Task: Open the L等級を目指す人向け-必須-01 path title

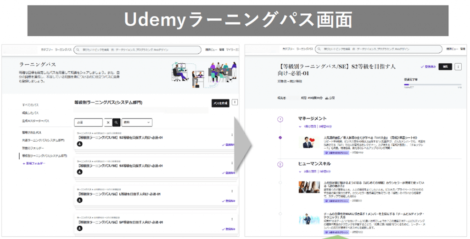Action: tap(119, 194)
